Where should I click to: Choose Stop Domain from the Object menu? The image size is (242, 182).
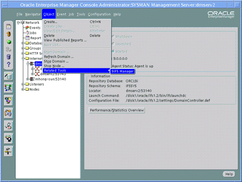click(77, 61)
